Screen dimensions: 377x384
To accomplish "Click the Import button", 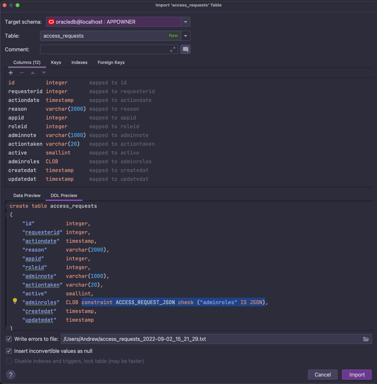I will coord(357,375).
